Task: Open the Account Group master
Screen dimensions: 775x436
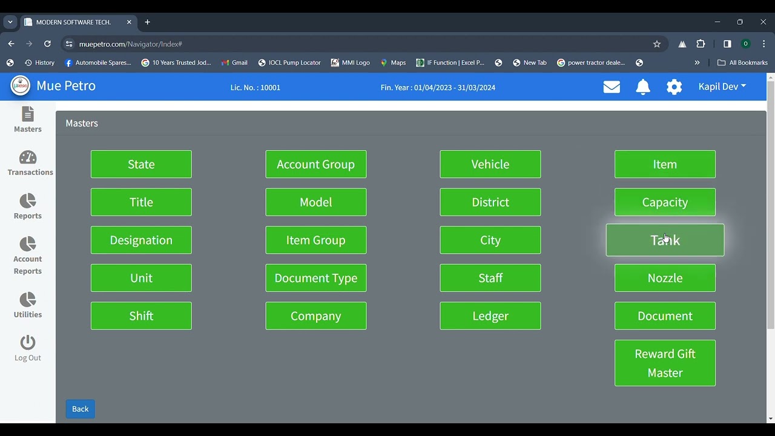Action: coord(316,164)
